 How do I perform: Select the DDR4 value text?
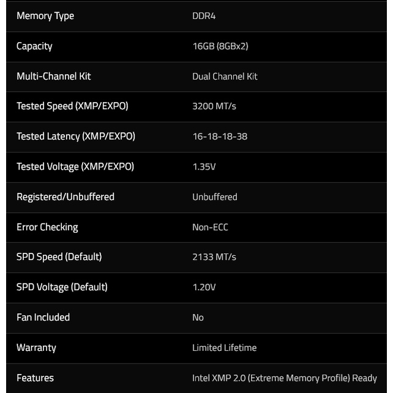point(204,16)
